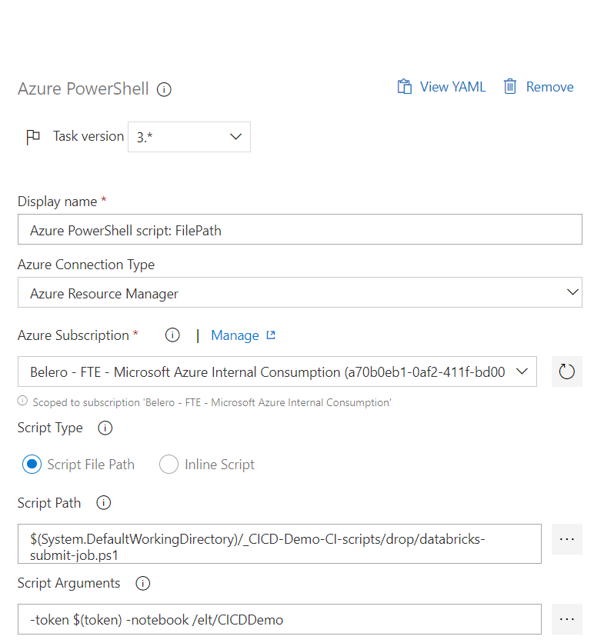Expand the Azure Connection Type dropdown
The width and height of the screenshot is (594, 643).
click(300, 292)
